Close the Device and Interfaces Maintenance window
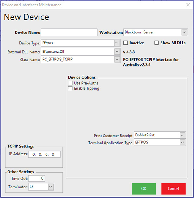 188,5
